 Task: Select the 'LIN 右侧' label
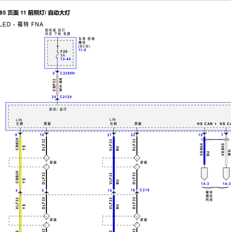click(x=113, y=122)
